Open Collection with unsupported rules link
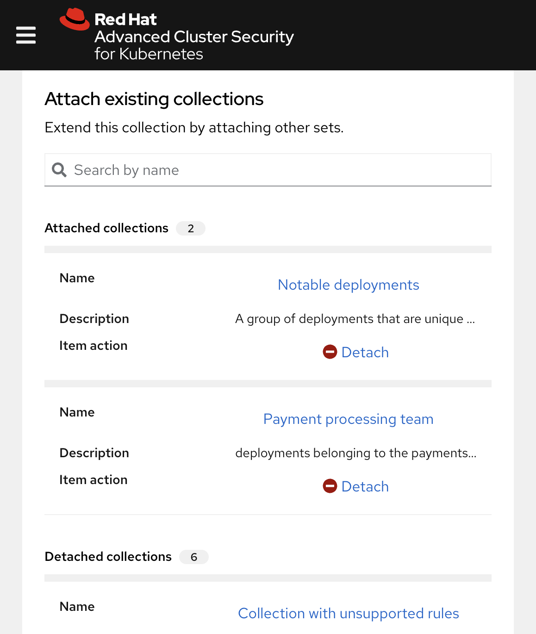Image resolution: width=536 pixels, height=634 pixels. tap(349, 613)
